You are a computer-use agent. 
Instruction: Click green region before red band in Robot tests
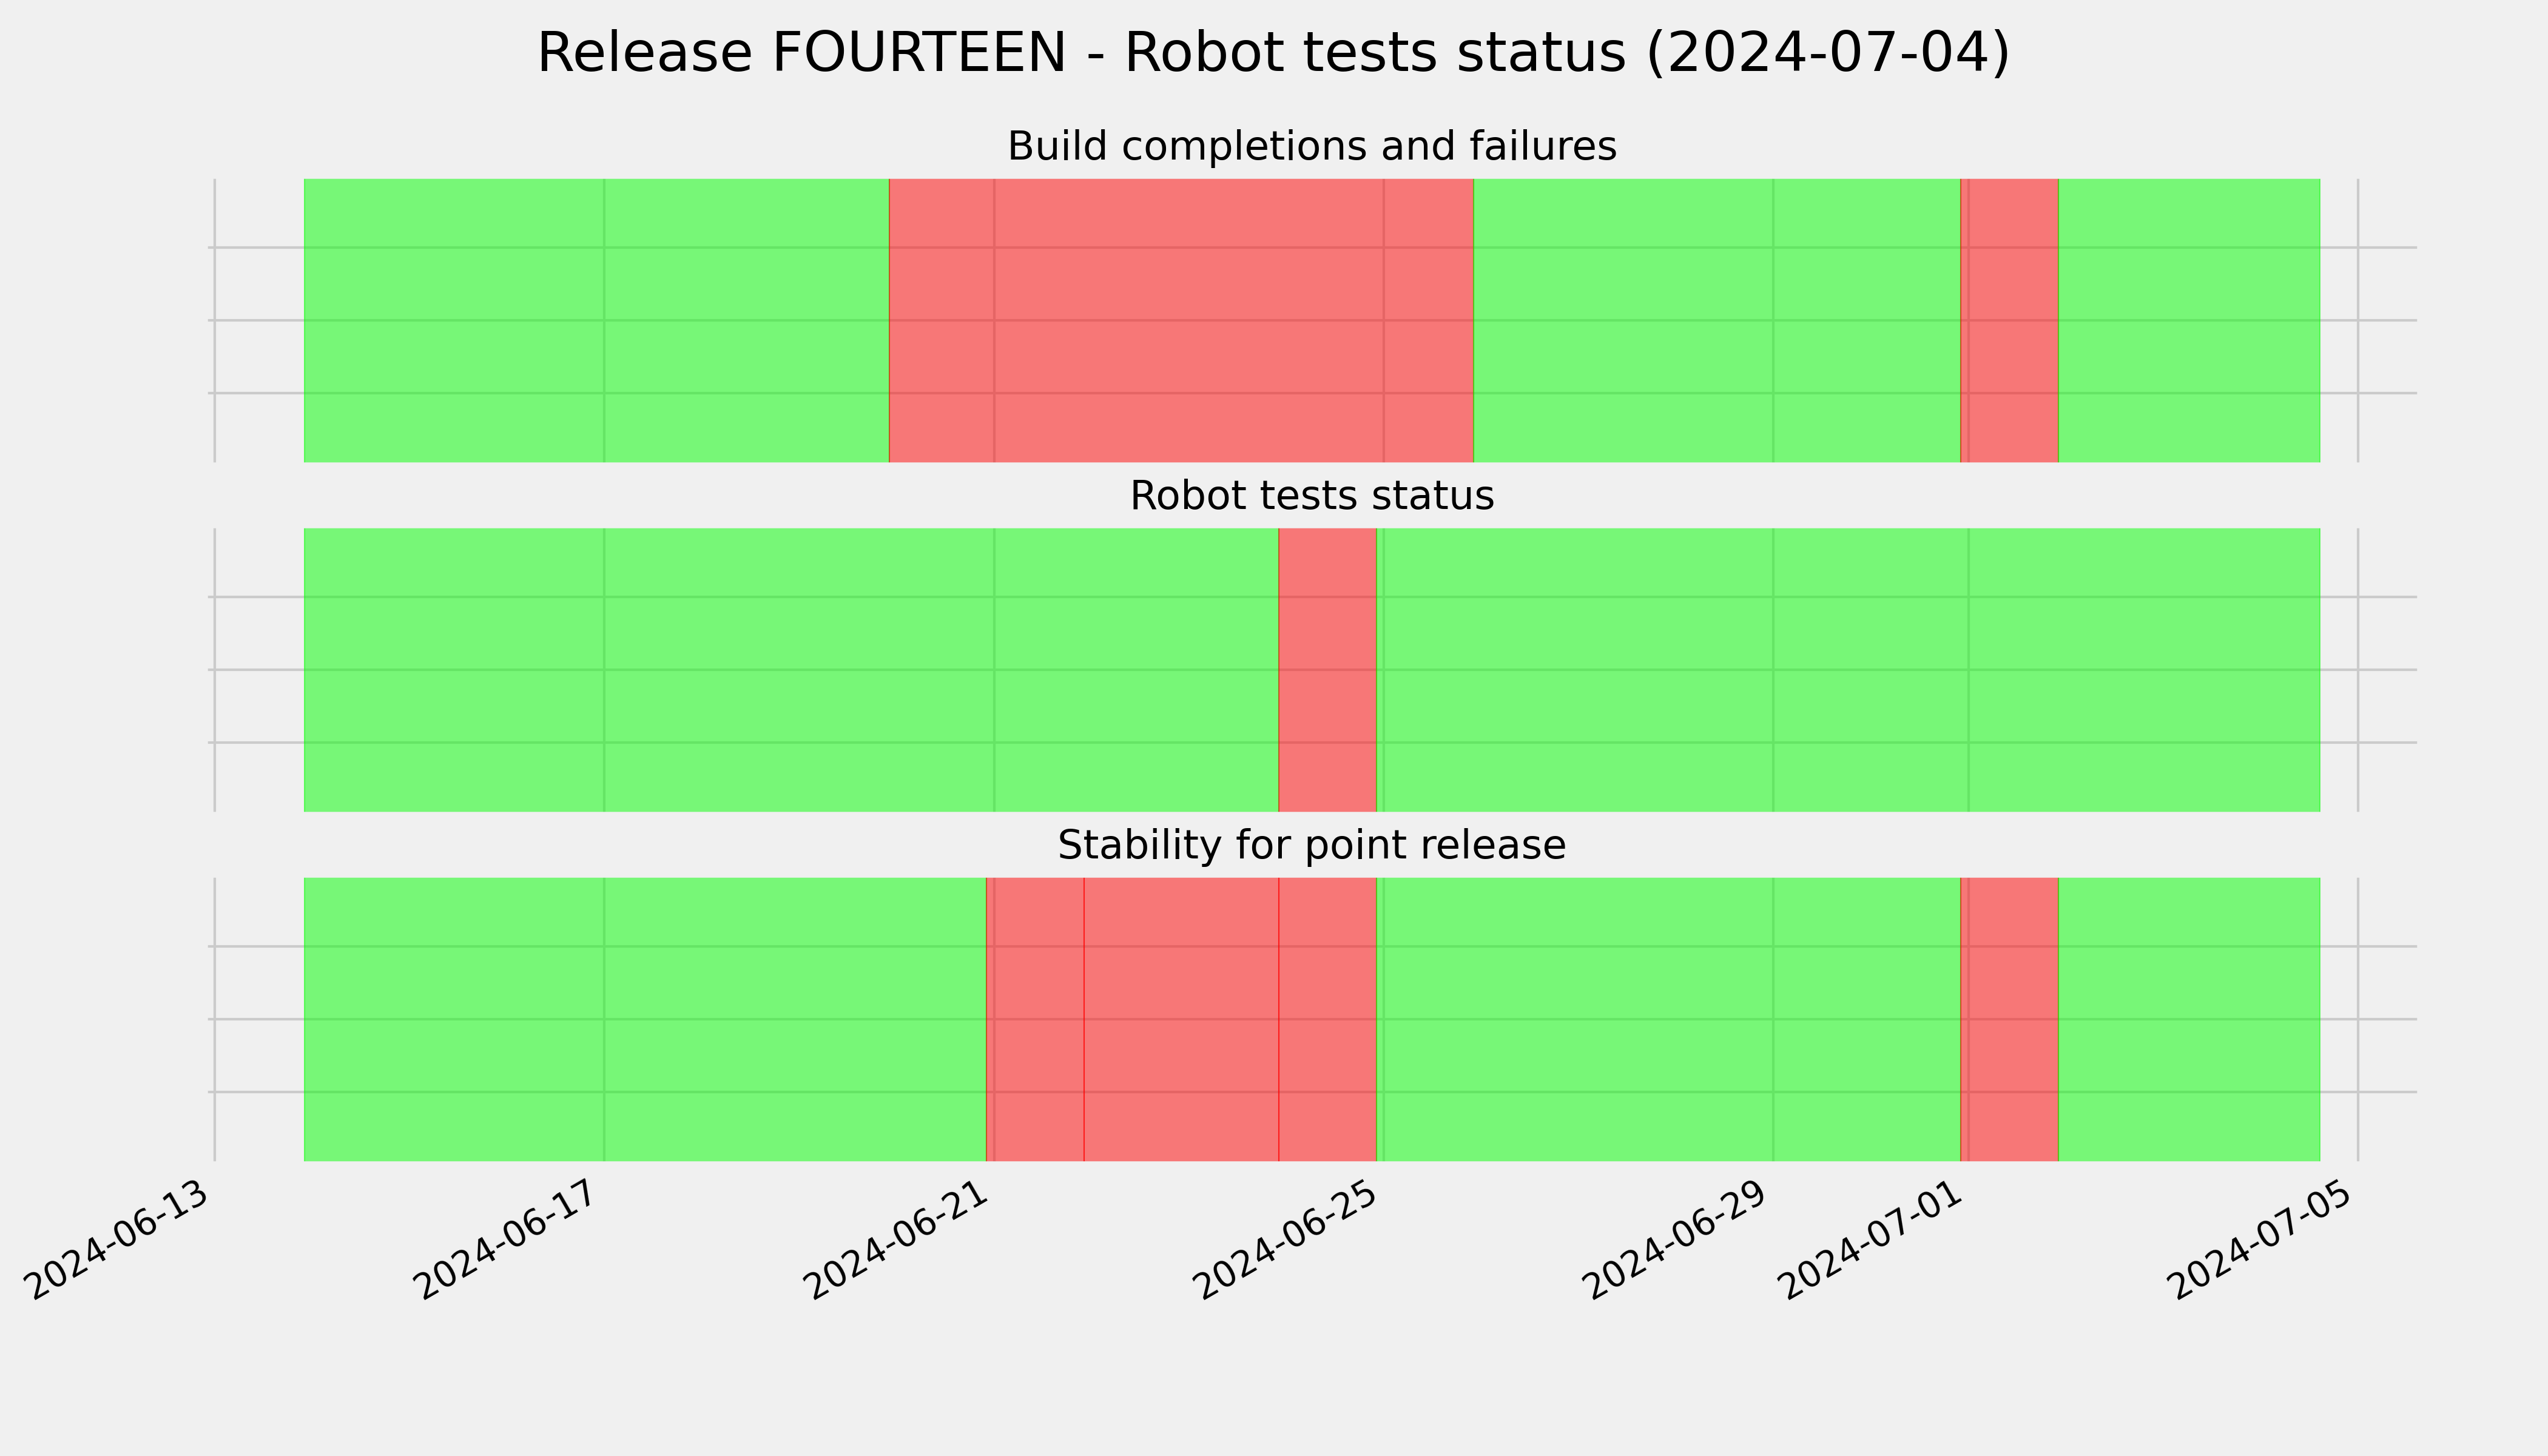point(791,670)
